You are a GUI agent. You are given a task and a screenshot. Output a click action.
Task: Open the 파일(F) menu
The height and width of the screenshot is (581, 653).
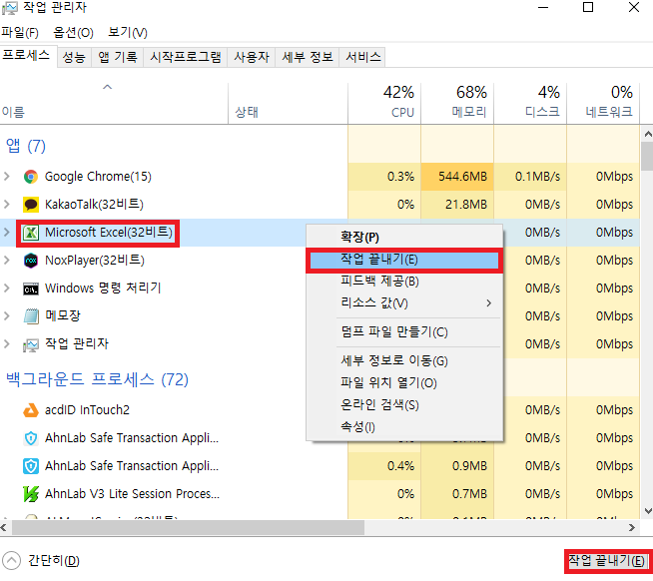pos(20,33)
